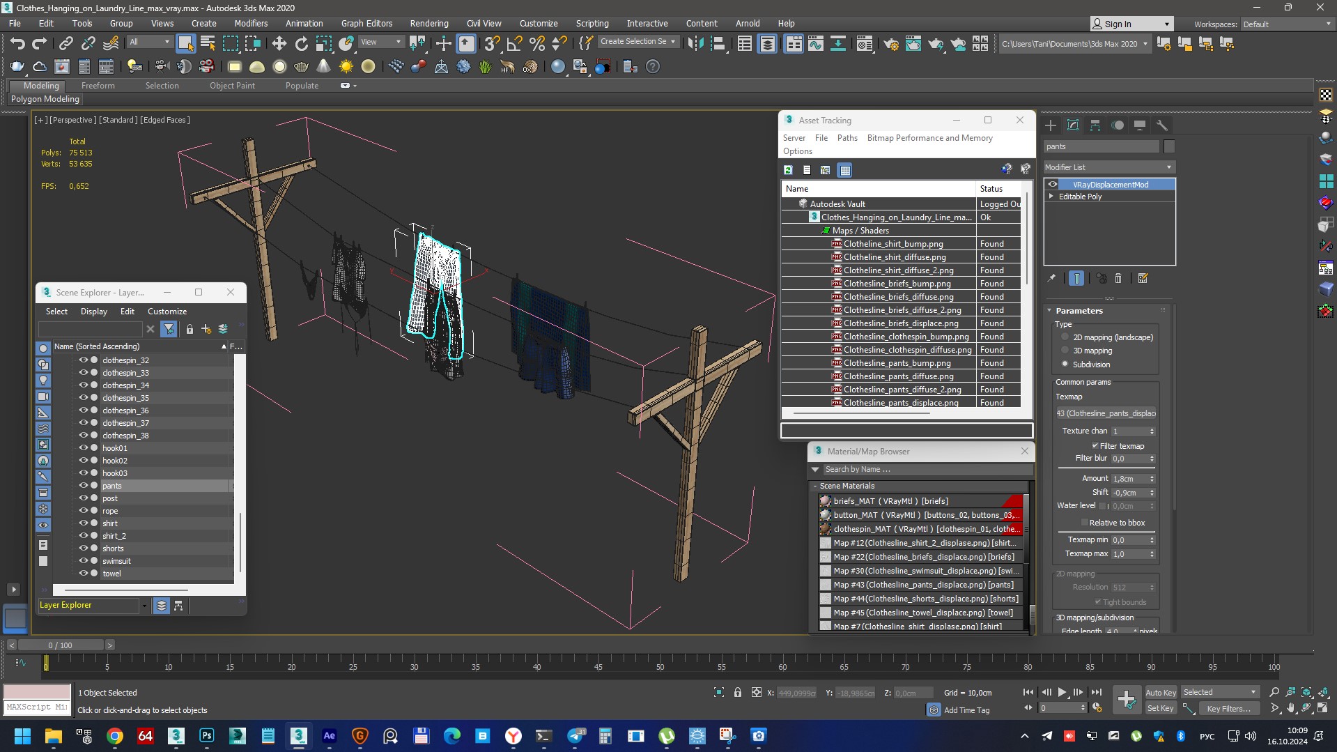1337x752 pixels.
Task: Activate the Select and Rotate tool
Action: pos(301,44)
